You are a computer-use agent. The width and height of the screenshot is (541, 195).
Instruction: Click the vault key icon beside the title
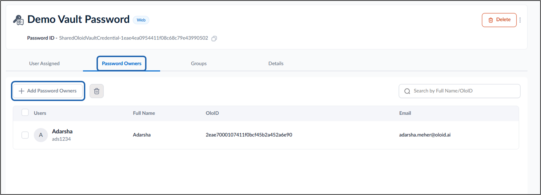19,20
